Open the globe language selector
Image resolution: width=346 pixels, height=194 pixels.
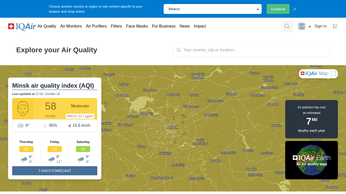pos(302,26)
